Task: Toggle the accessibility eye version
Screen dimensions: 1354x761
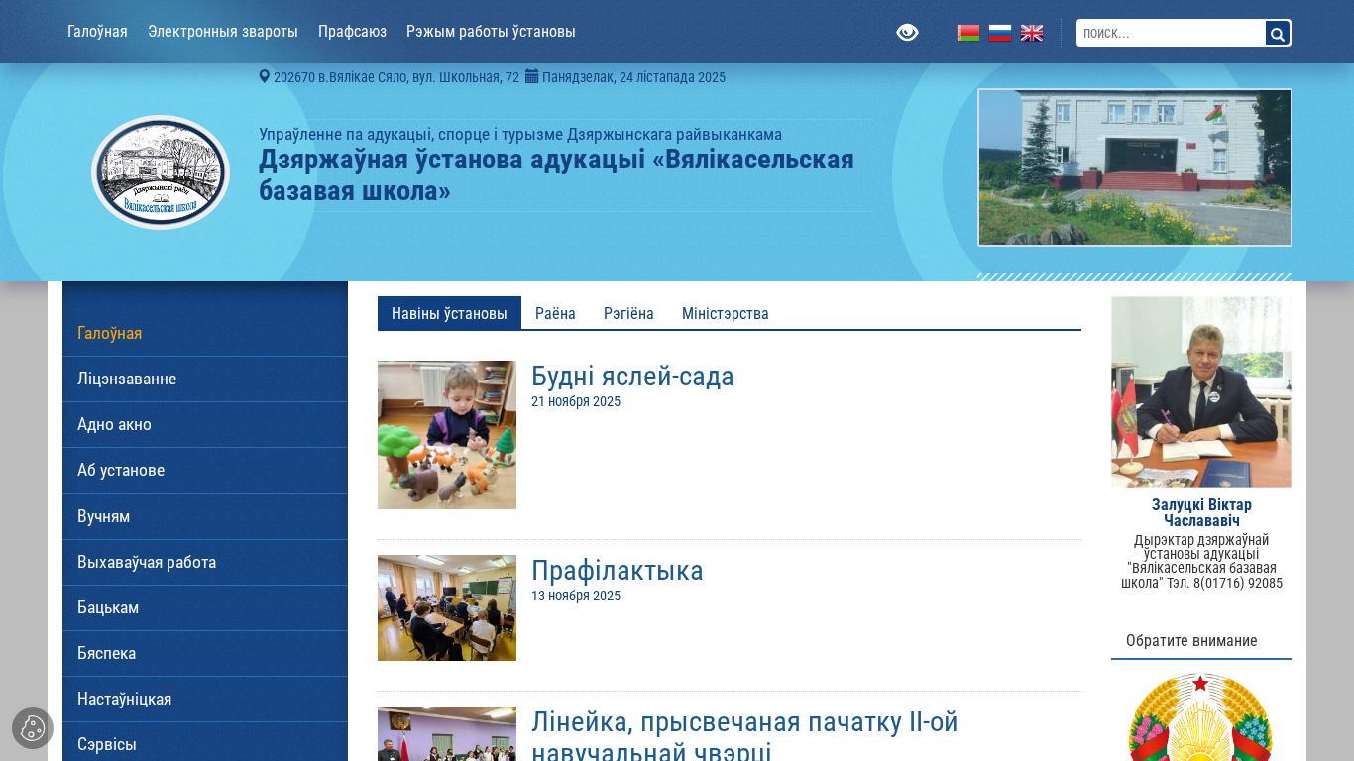Action: 907,33
